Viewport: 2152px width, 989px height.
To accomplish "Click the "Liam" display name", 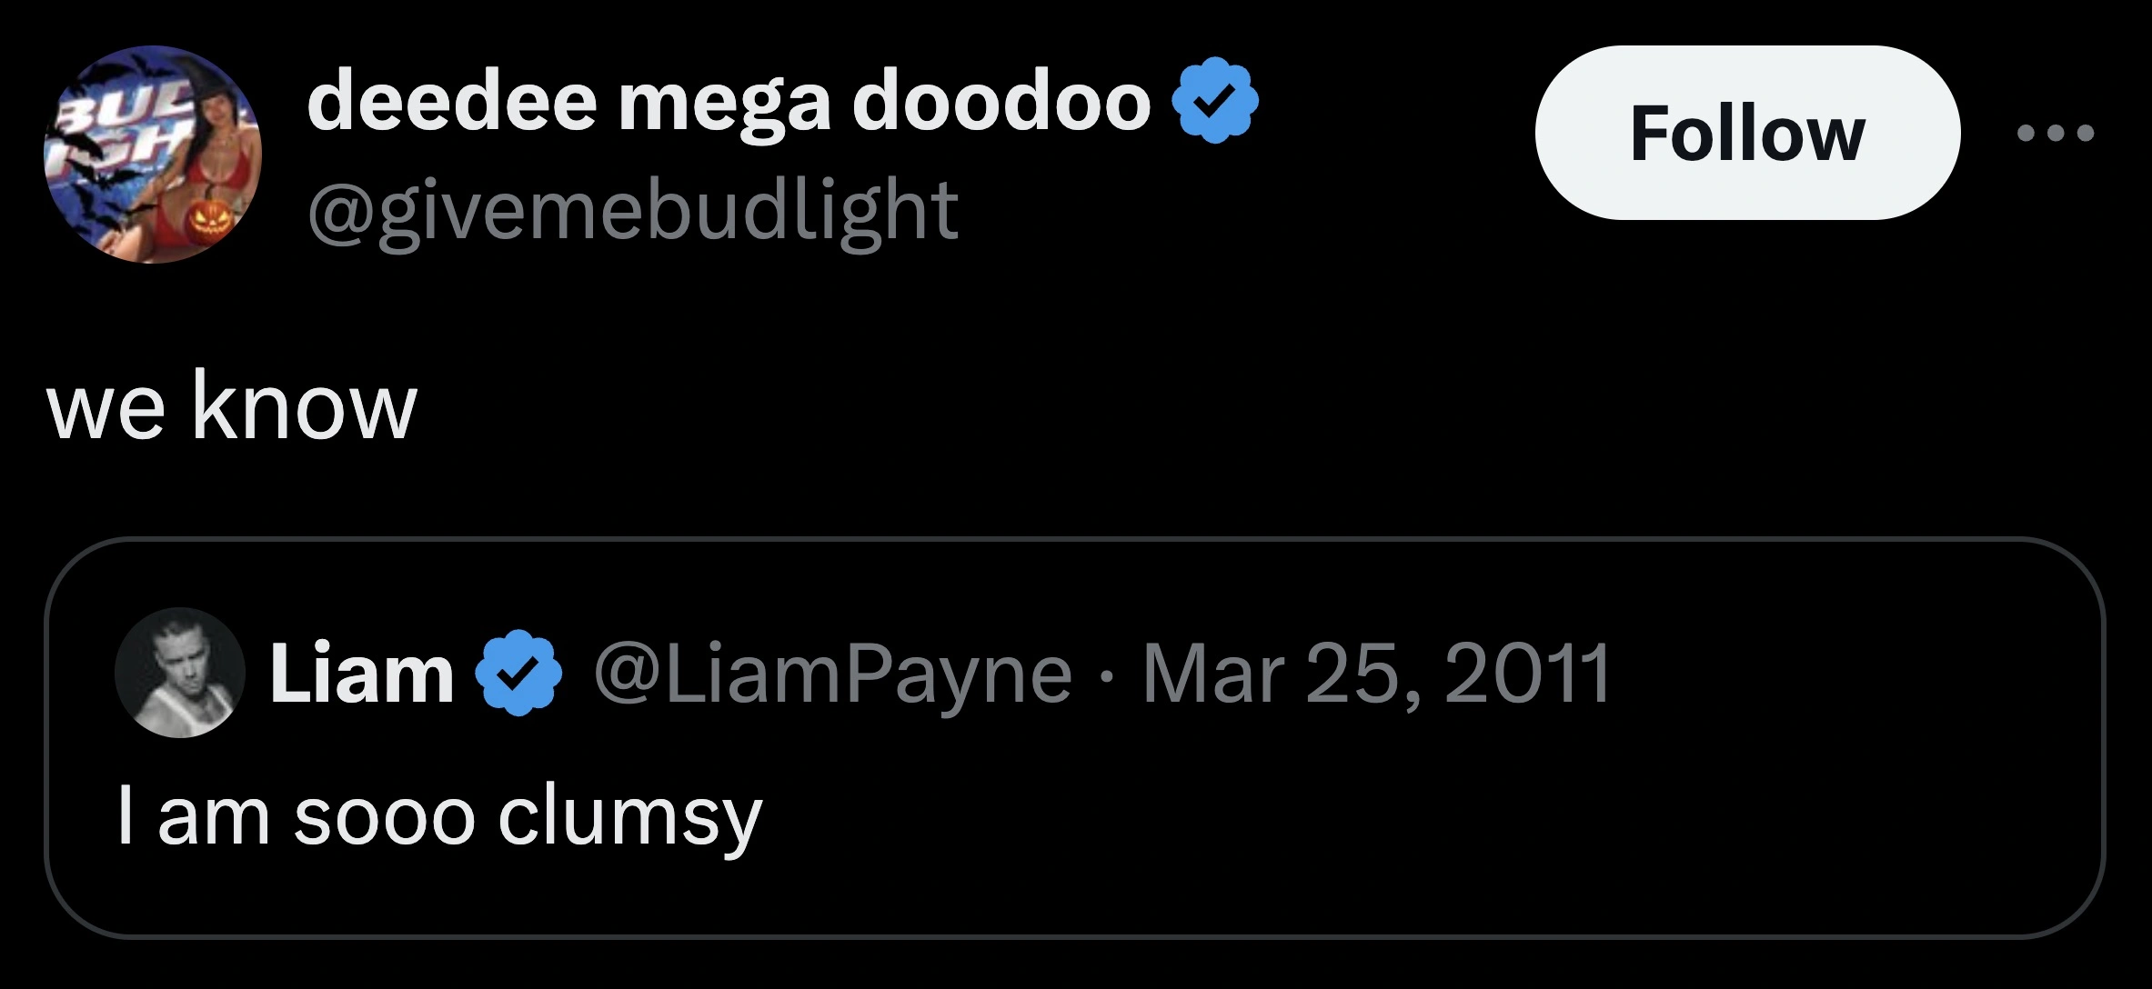I will 361,674.
